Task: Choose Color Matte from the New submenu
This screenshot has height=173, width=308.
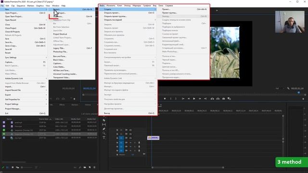Action: click(72, 67)
